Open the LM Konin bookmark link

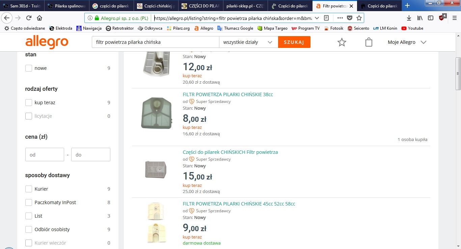pyautogui.click(x=385, y=28)
